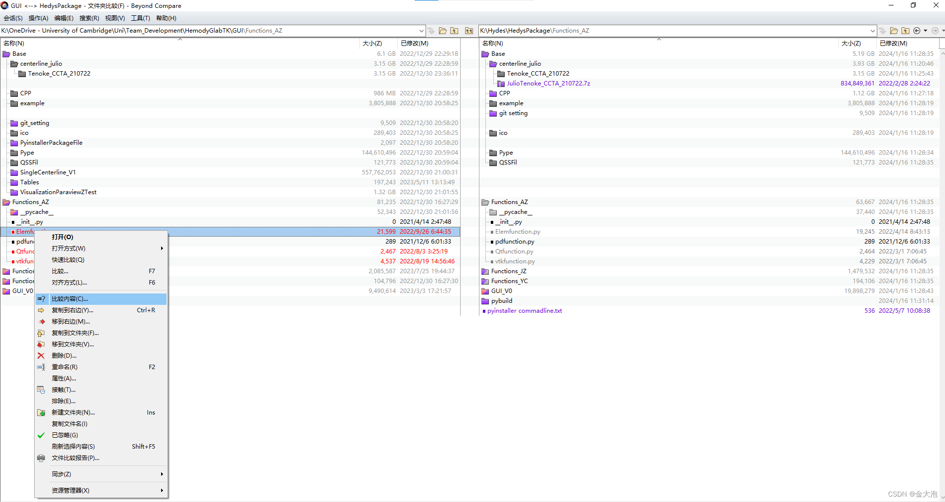Toggle the 已忽略(G) ignored checkmark item
This screenshot has width=945, height=502.
101,435
